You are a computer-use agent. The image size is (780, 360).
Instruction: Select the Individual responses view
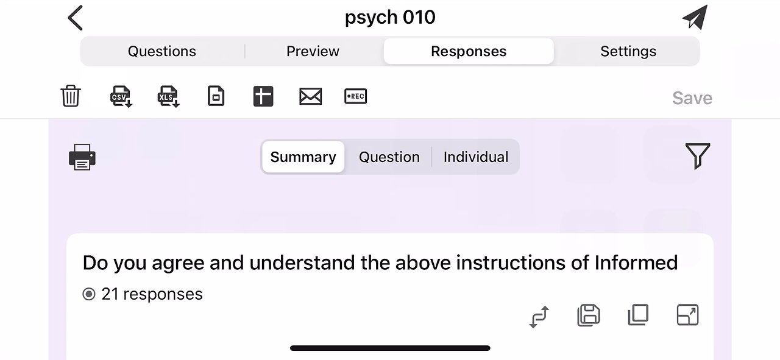click(475, 157)
